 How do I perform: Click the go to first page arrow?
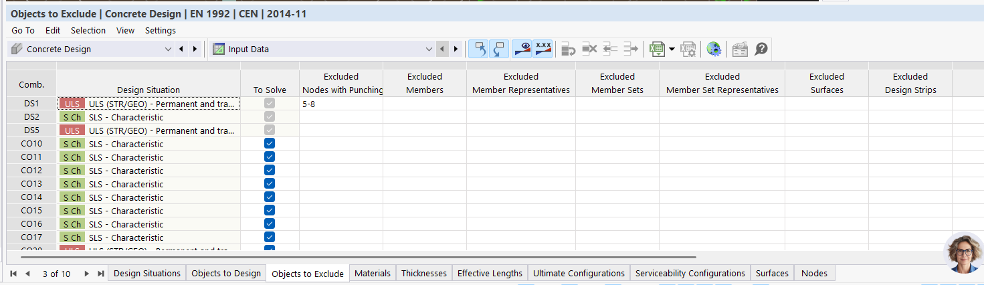click(13, 274)
